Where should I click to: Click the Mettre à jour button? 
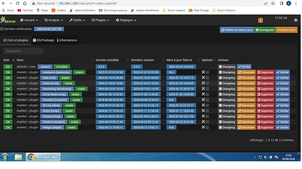[x=286, y=30]
